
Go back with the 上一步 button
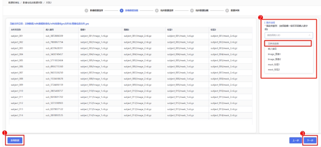coord(295,140)
